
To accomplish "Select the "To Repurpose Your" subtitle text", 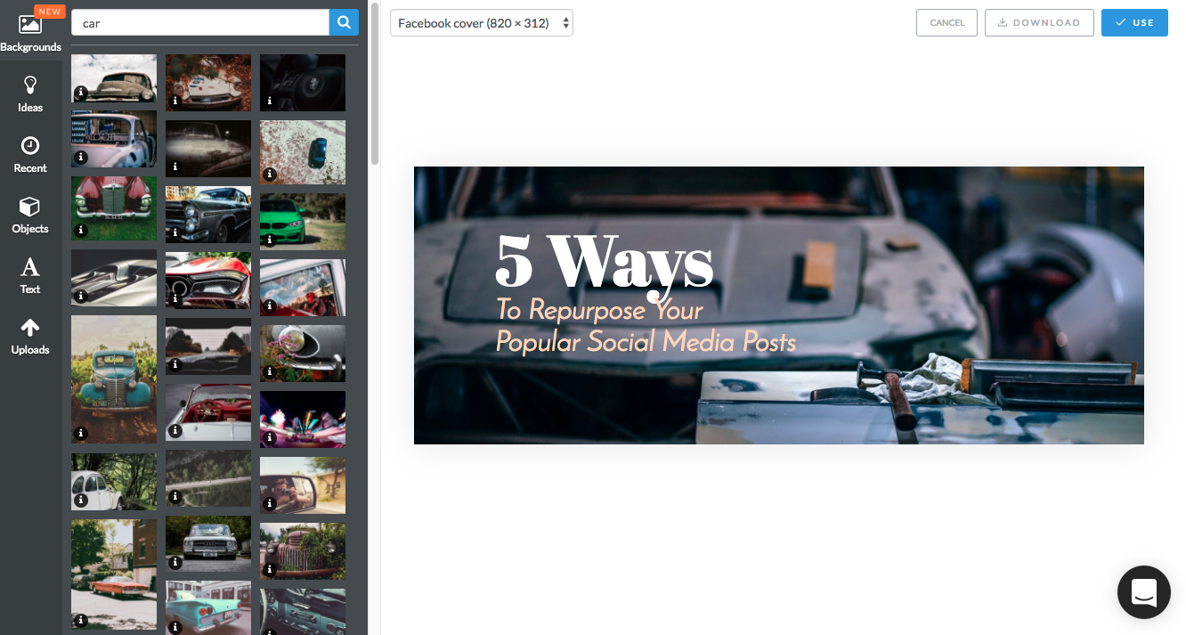I will pyautogui.click(x=599, y=310).
